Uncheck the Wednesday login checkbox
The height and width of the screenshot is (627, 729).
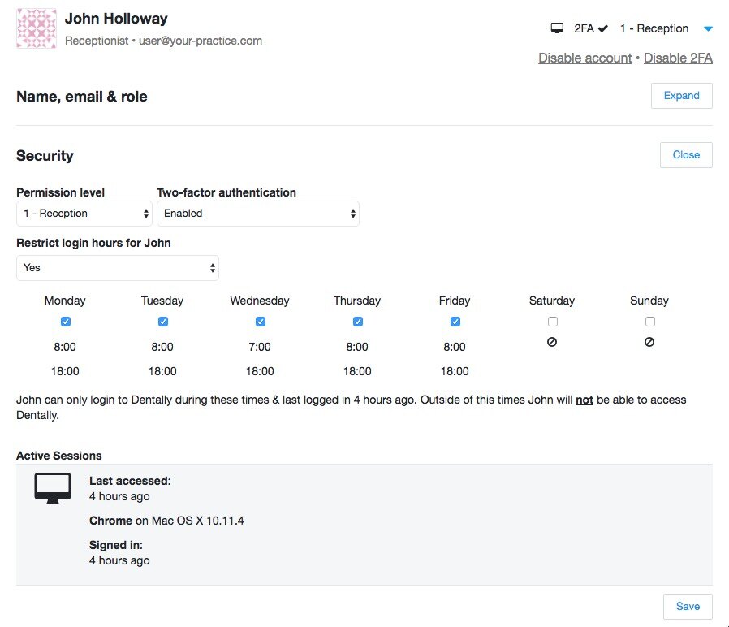261,322
